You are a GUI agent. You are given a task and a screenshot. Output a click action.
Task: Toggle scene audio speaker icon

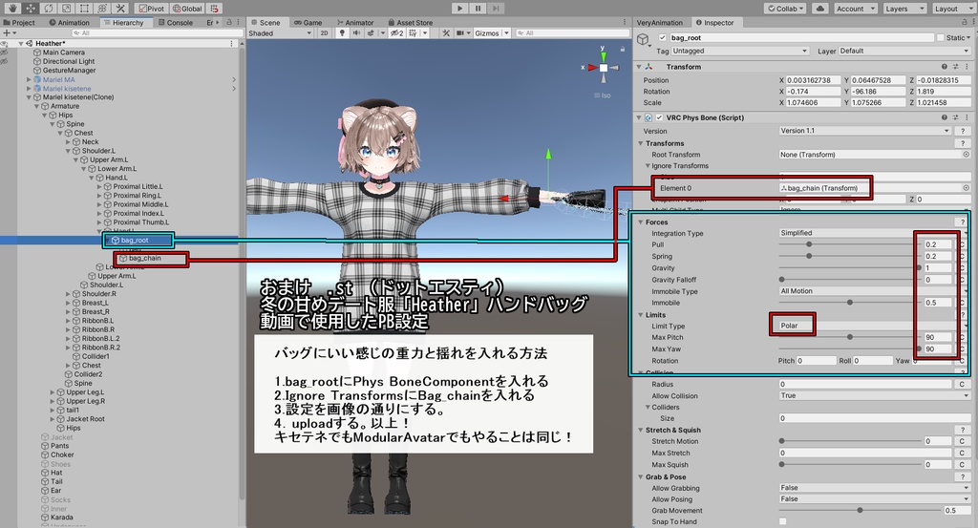356,33
